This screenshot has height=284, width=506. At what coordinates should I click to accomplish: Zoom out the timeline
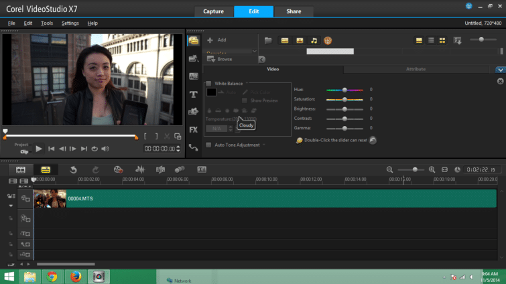(389, 169)
